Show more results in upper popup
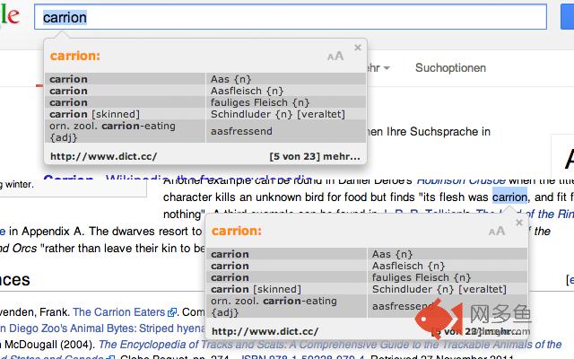This screenshot has height=359, width=574. pos(315,156)
